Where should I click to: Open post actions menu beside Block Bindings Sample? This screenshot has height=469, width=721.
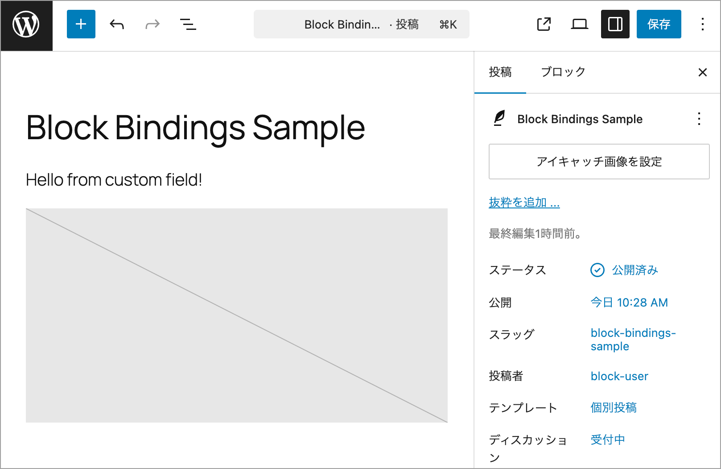click(x=699, y=119)
